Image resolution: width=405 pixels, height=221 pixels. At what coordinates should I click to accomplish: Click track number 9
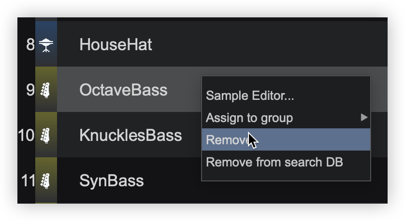pyautogui.click(x=30, y=90)
